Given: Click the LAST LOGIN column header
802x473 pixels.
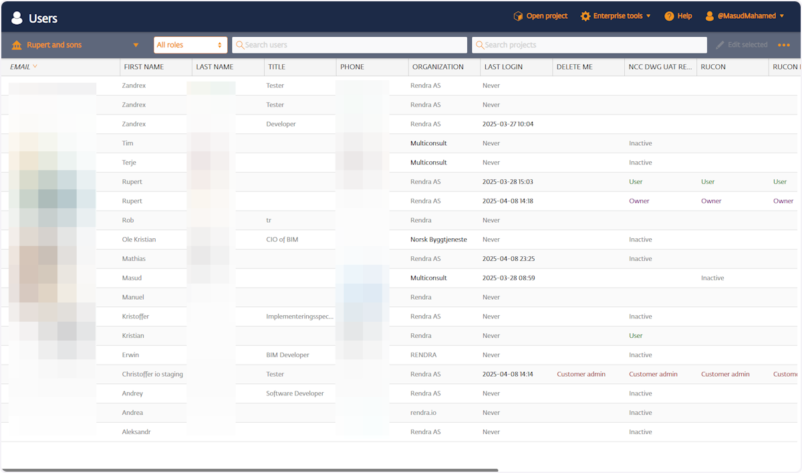Looking at the screenshot, I should 503,67.
